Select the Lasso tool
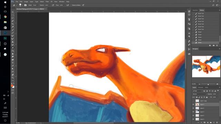The width and height of the screenshot is (221, 124). [x=13, y=18]
